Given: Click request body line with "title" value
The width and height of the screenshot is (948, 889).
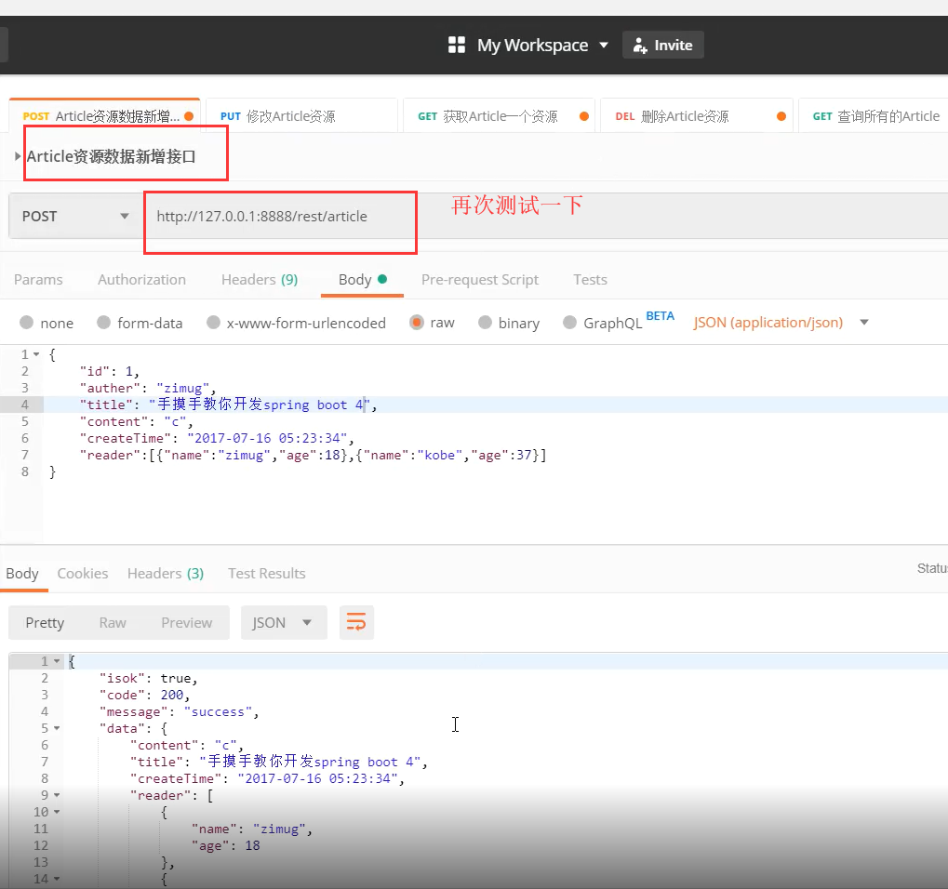Looking at the screenshot, I should tap(228, 405).
